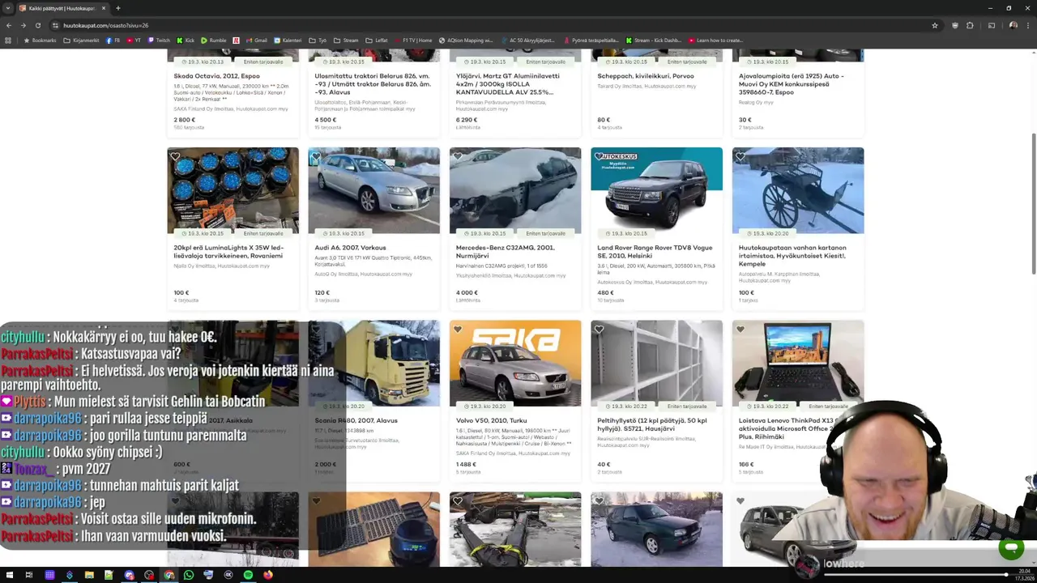The image size is (1037, 583).
Task: Favorite the Peltihyllystö listing heart
Action: 599,330
